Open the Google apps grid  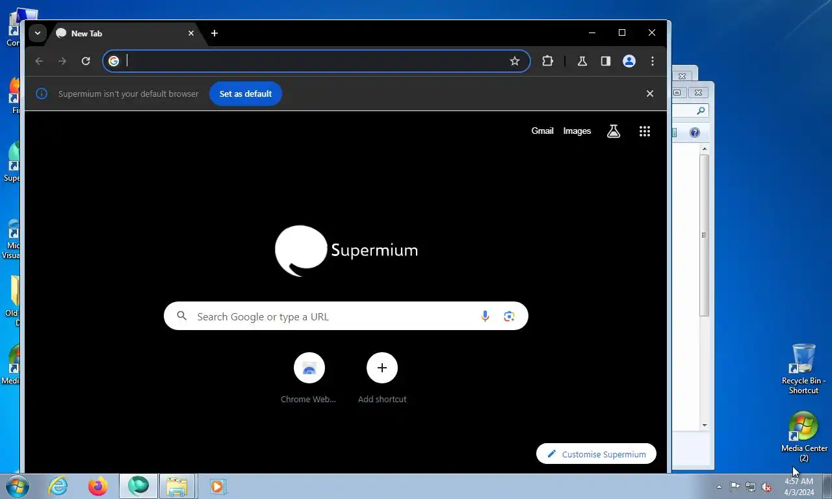pyautogui.click(x=645, y=131)
